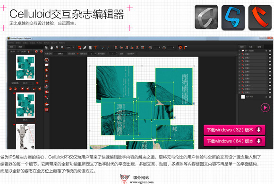Image resolution: width=274 pixels, height=184 pixels.
Task: Click the page frame tool beside feather
Action: pyautogui.click(x=90, y=48)
